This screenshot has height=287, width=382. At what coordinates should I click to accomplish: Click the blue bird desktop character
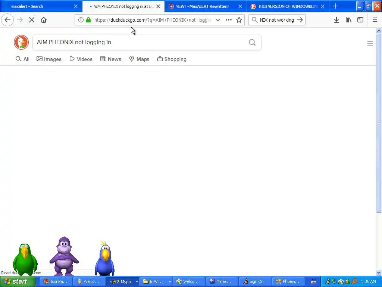pyautogui.click(x=105, y=258)
